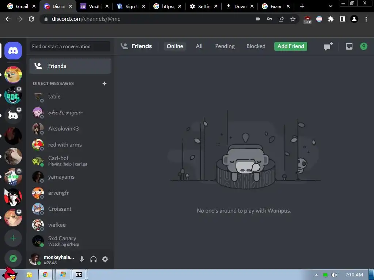Image resolution: width=374 pixels, height=280 pixels.
Task: Open the GDL server icon
Action: 13,95
